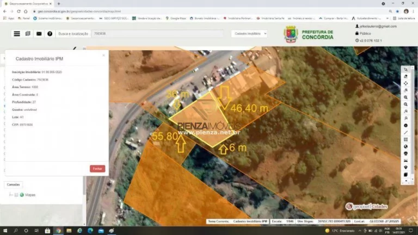Click the image picture icon in map toolbar

(405, 160)
